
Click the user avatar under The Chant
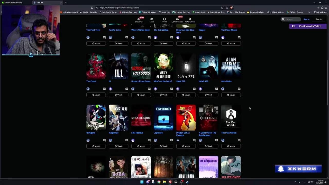coord(88,89)
